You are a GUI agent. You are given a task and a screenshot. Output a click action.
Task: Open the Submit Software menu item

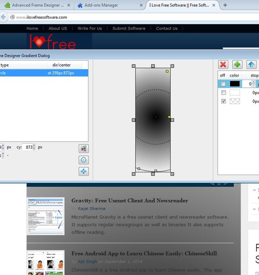point(129,29)
